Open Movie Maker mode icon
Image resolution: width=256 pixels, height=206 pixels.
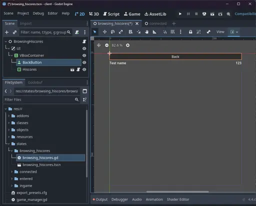228,14
